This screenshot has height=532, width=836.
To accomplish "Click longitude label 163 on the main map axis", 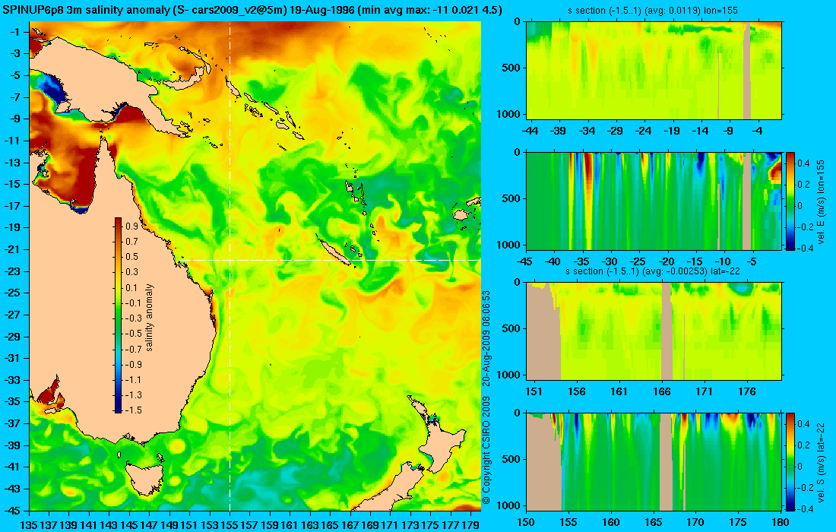I will coord(309,525).
